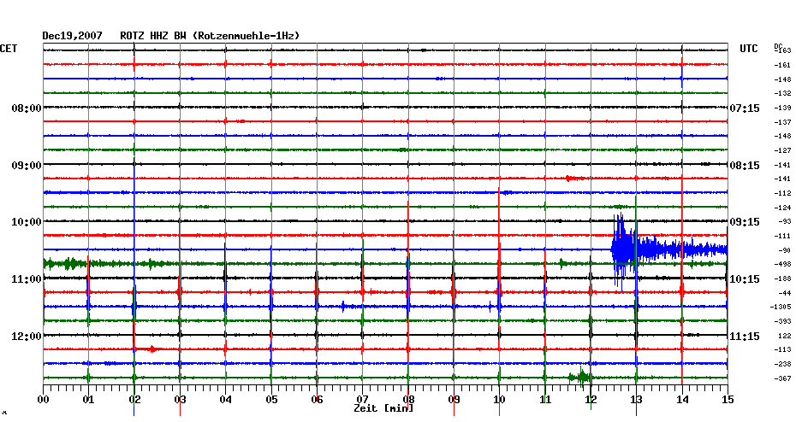
Task: Click the DC offset value -1305
Action: click(781, 307)
